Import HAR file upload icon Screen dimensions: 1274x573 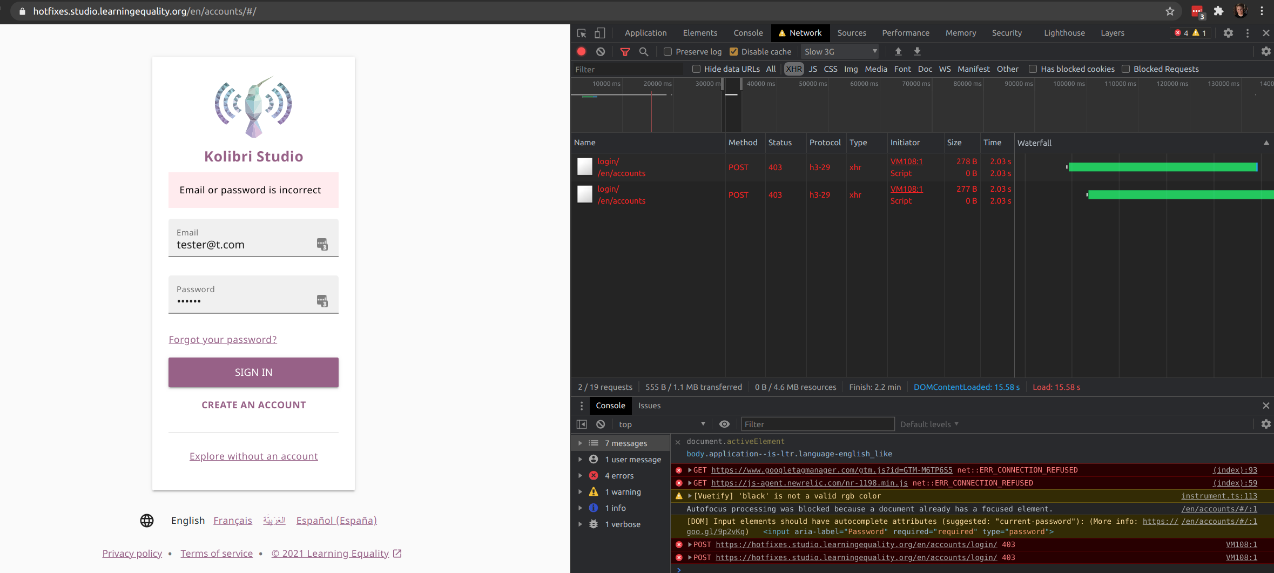click(x=898, y=51)
